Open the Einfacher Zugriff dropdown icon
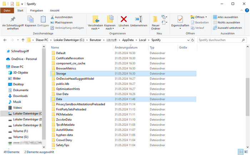 click(x=164, y=22)
